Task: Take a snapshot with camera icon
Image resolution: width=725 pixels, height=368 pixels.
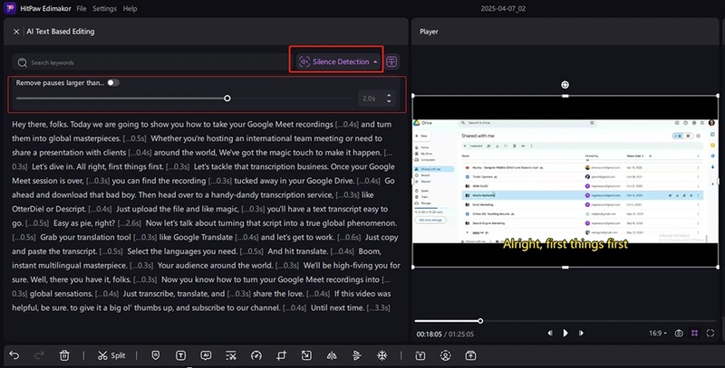Action: (679, 333)
